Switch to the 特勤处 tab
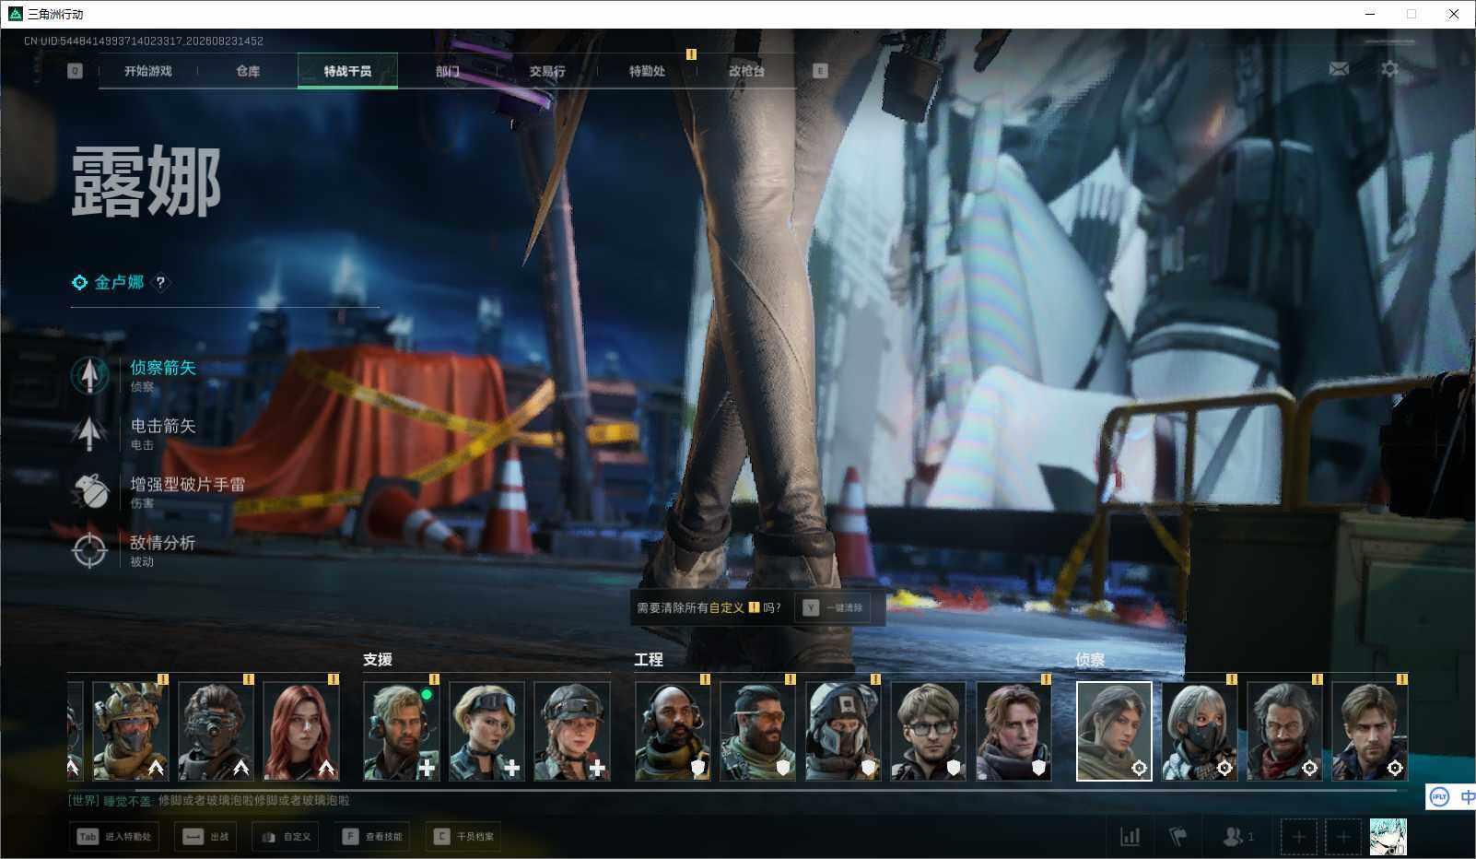The height and width of the screenshot is (859, 1476). [647, 71]
